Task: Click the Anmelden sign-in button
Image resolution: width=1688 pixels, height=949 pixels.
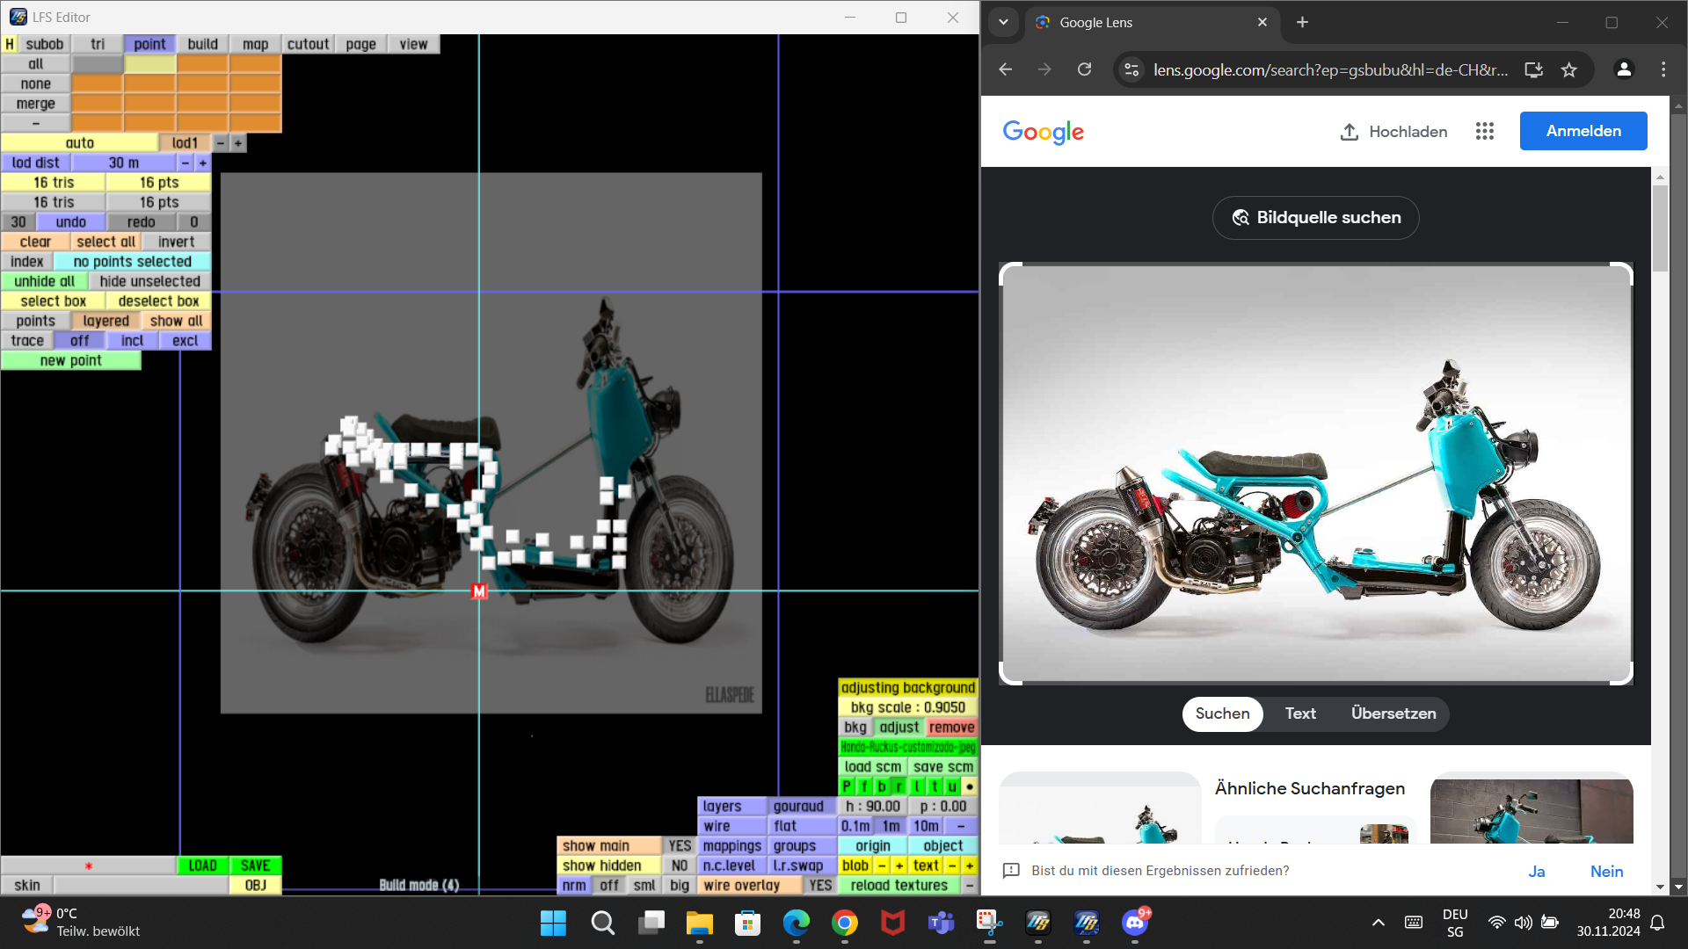Action: pyautogui.click(x=1582, y=131)
